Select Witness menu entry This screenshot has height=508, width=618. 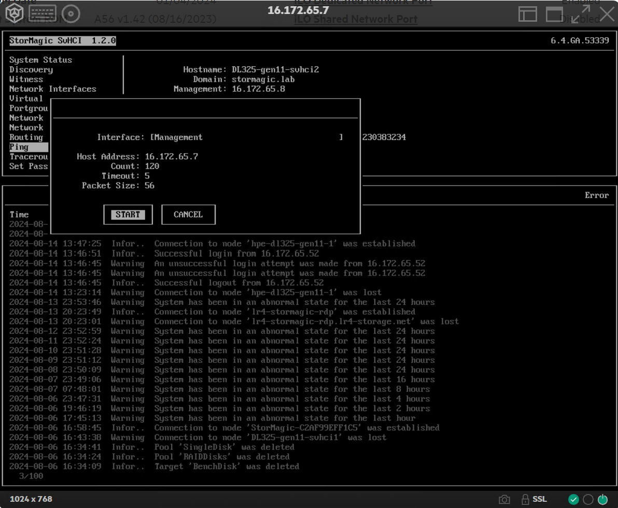click(26, 79)
